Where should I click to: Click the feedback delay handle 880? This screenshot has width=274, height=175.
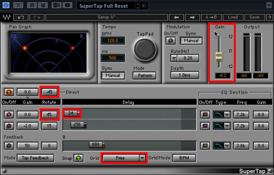[x=97, y=145]
